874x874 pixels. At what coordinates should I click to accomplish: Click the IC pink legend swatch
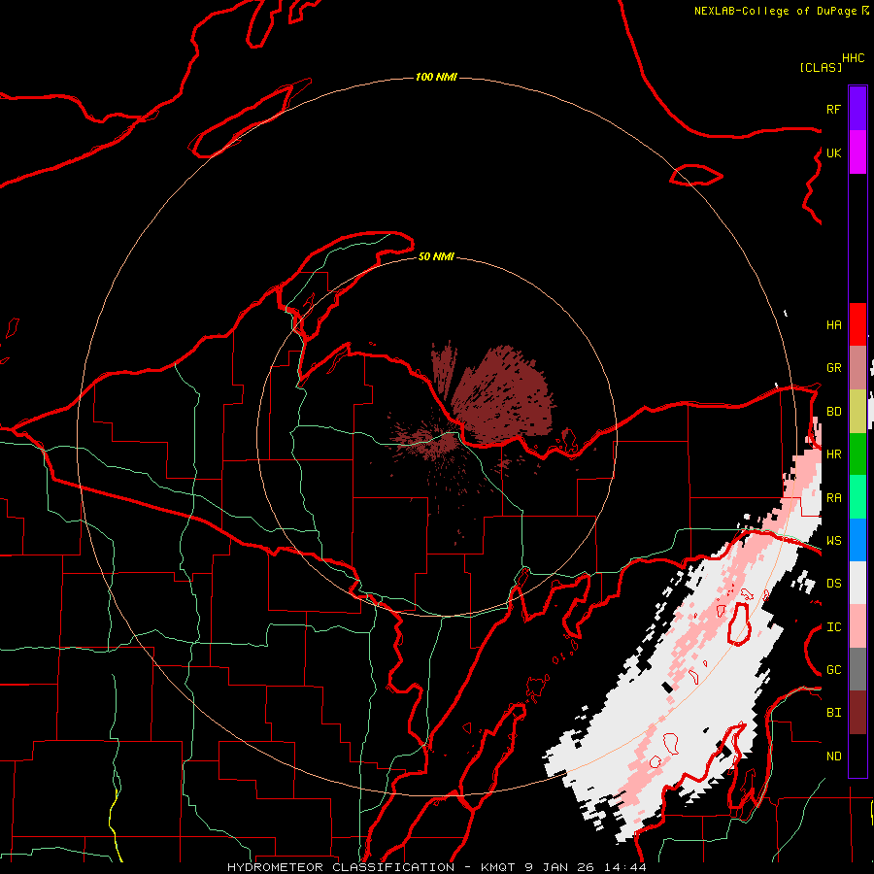pos(857,626)
